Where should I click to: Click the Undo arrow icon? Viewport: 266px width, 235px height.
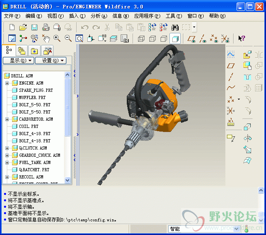click(x=85, y=27)
